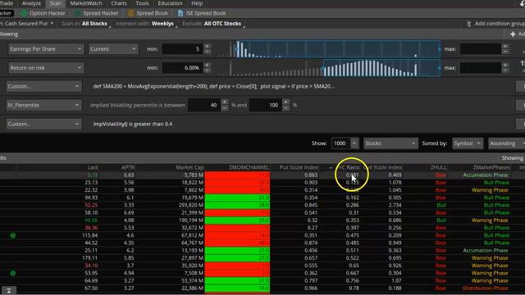Click the Spread Book icon

130,13
